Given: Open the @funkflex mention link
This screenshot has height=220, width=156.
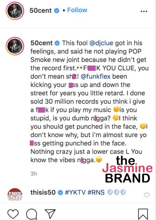Looking at the screenshot, I should [95, 77].
